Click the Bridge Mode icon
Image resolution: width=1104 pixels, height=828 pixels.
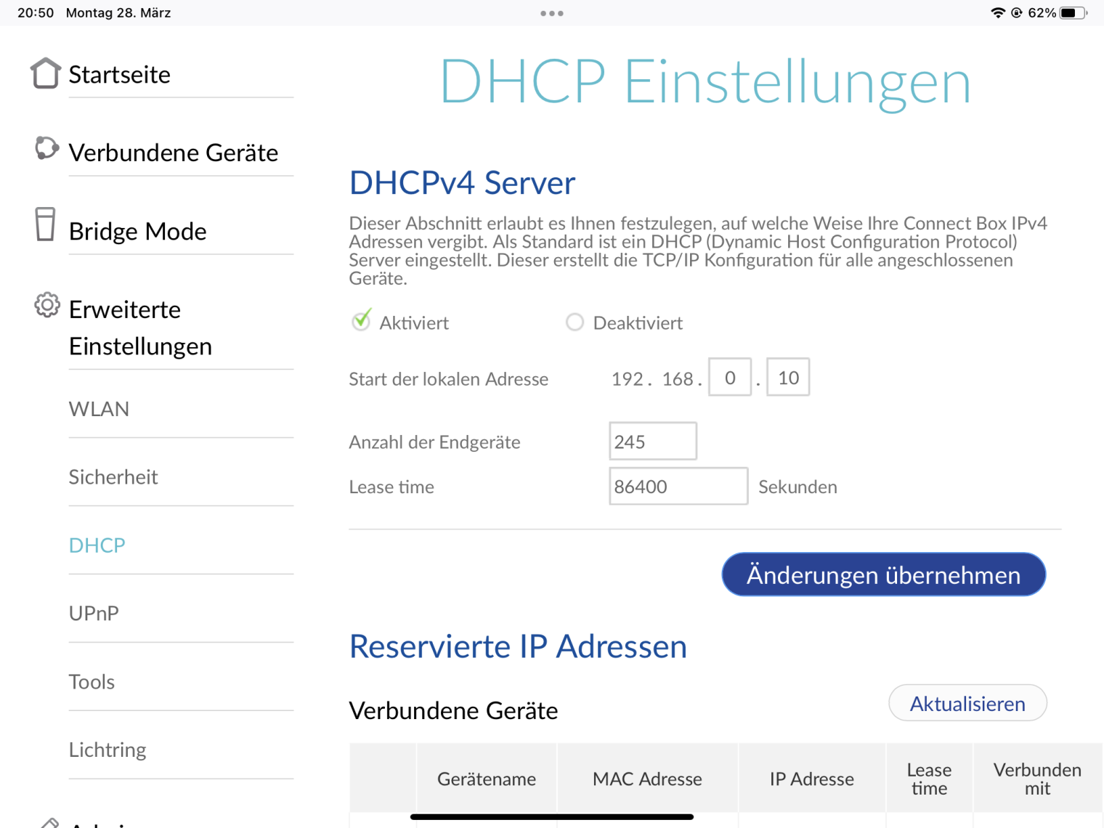pyautogui.click(x=45, y=224)
